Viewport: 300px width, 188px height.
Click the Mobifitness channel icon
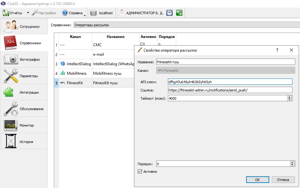click(x=62, y=73)
